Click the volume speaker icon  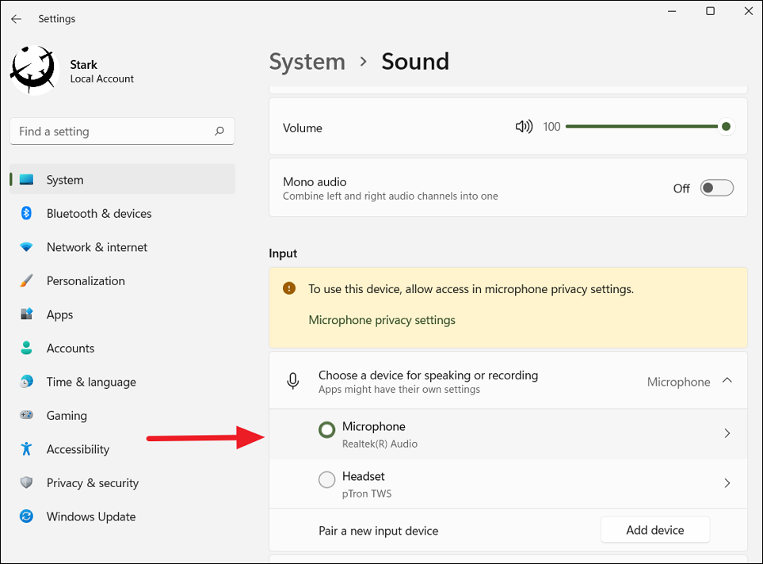[x=524, y=127]
